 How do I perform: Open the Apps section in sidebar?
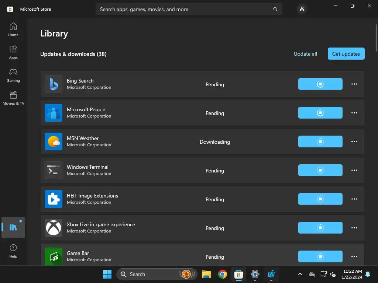click(x=13, y=52)
